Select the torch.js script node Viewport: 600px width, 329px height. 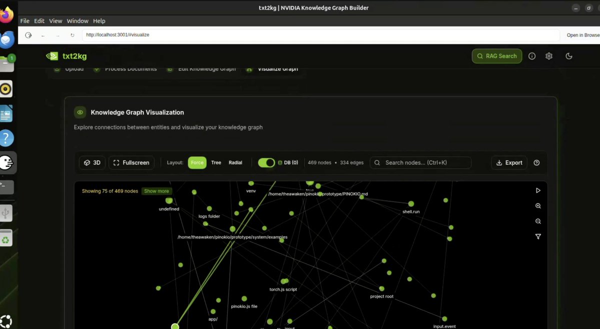click(284, 281)
